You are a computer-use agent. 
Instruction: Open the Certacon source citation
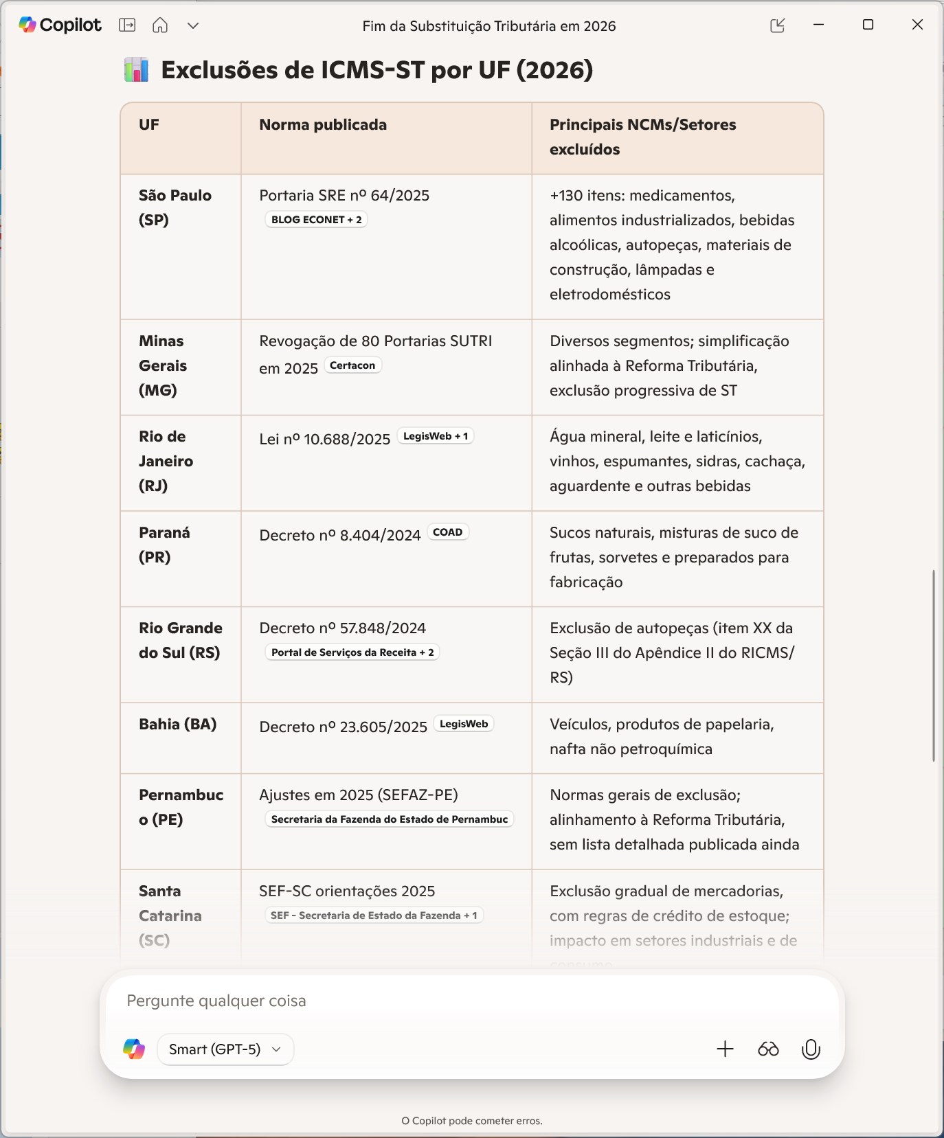352,365
